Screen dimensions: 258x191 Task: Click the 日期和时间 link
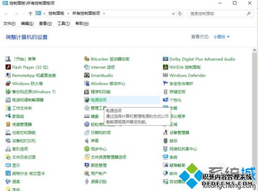101,132
